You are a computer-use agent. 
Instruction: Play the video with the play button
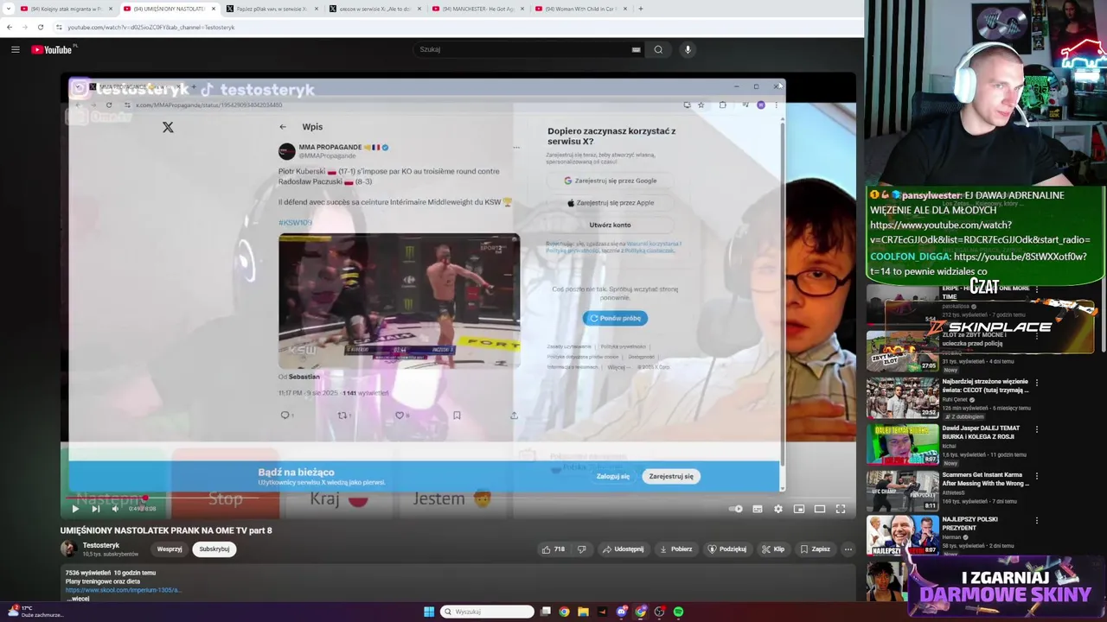(x=75, y=509)
